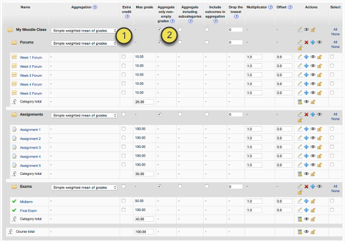Open help for Include outcomes in aggregation
The width and height of the screenshot is (355, 242).
(x=216, y=21)
